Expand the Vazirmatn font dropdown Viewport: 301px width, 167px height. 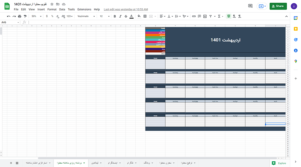coord(86,16)
